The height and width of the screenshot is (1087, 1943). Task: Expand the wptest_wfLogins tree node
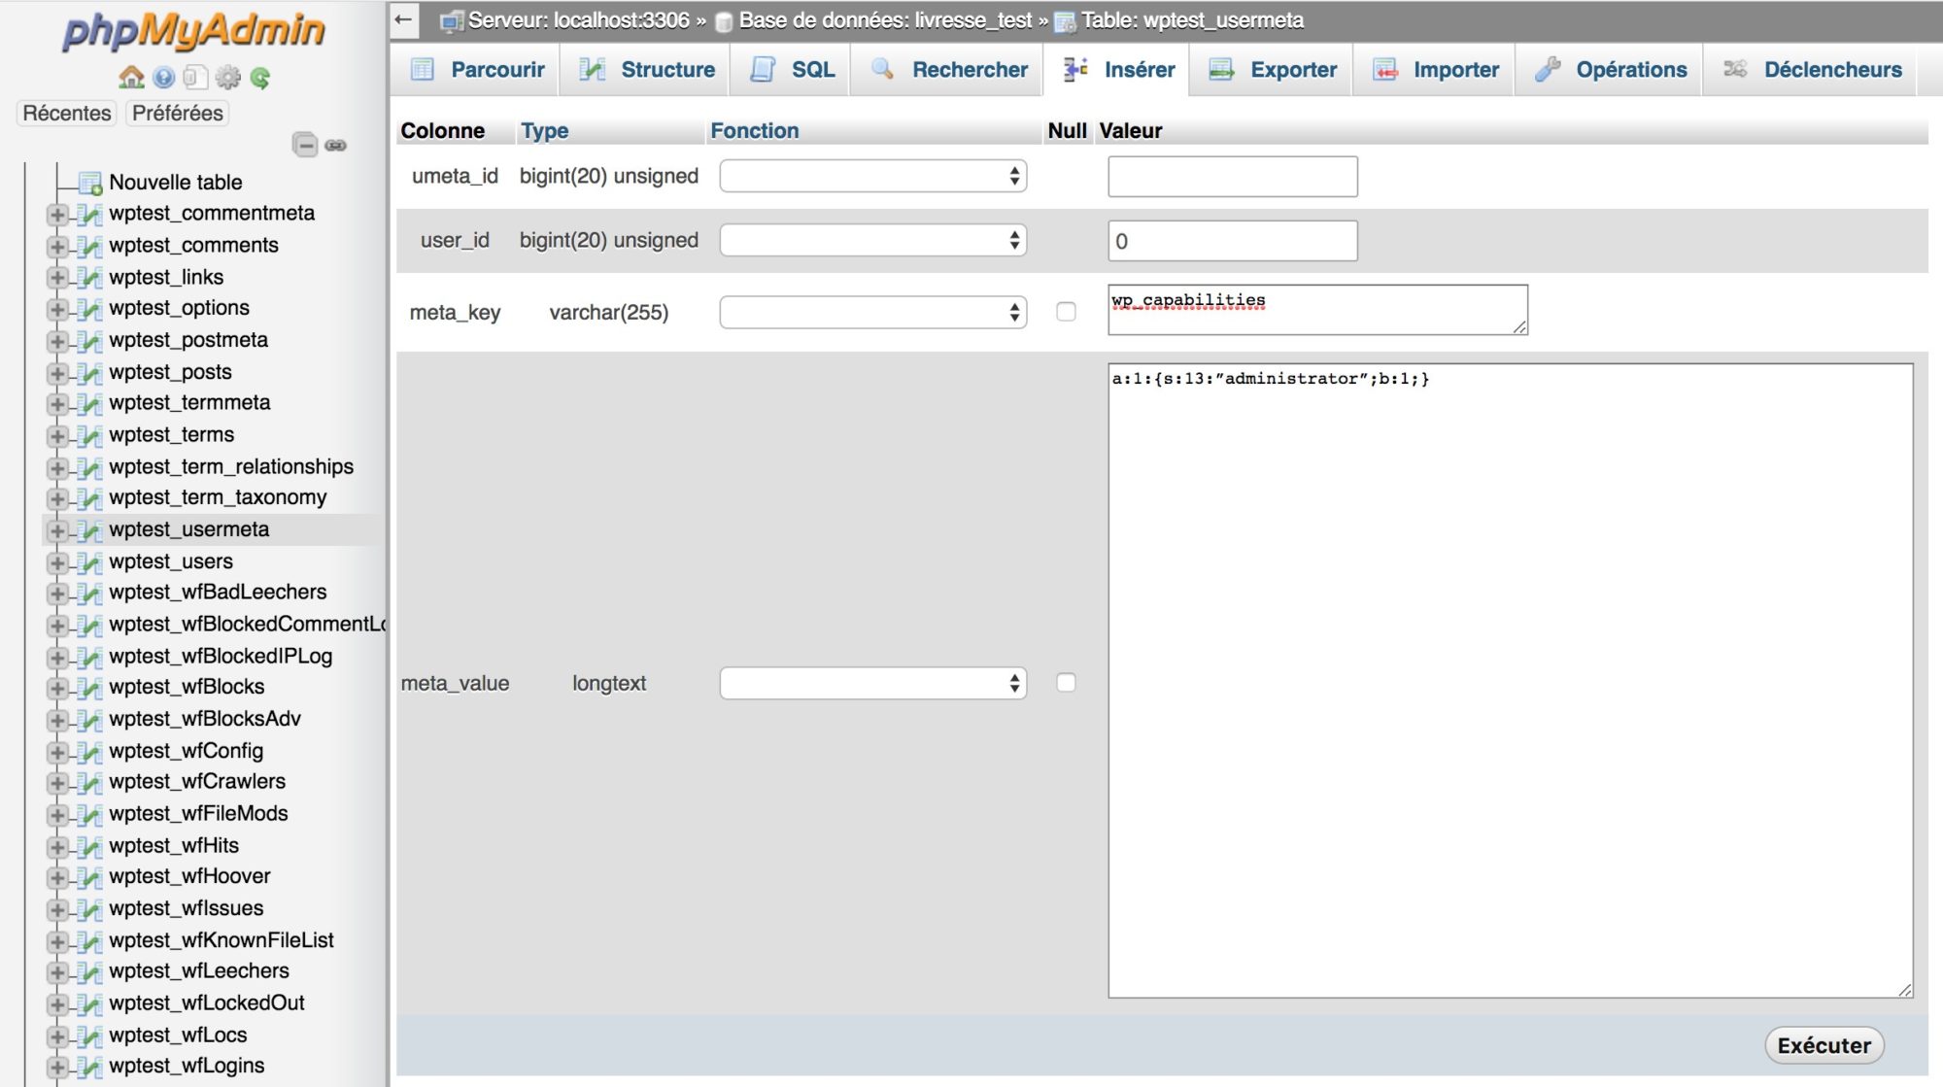click(57, 1068)
